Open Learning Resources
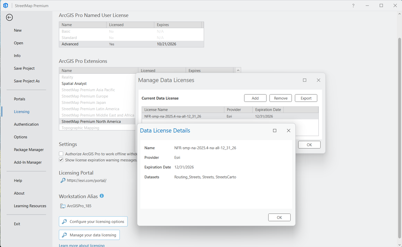This screenshot has width=402, height=247. click(30, 206)
